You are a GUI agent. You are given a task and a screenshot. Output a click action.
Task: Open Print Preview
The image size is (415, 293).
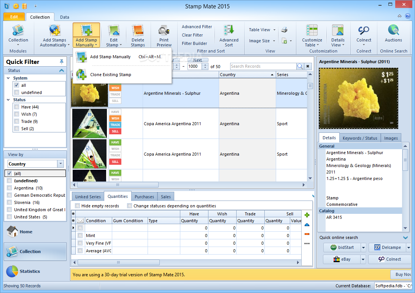(164, 35)
